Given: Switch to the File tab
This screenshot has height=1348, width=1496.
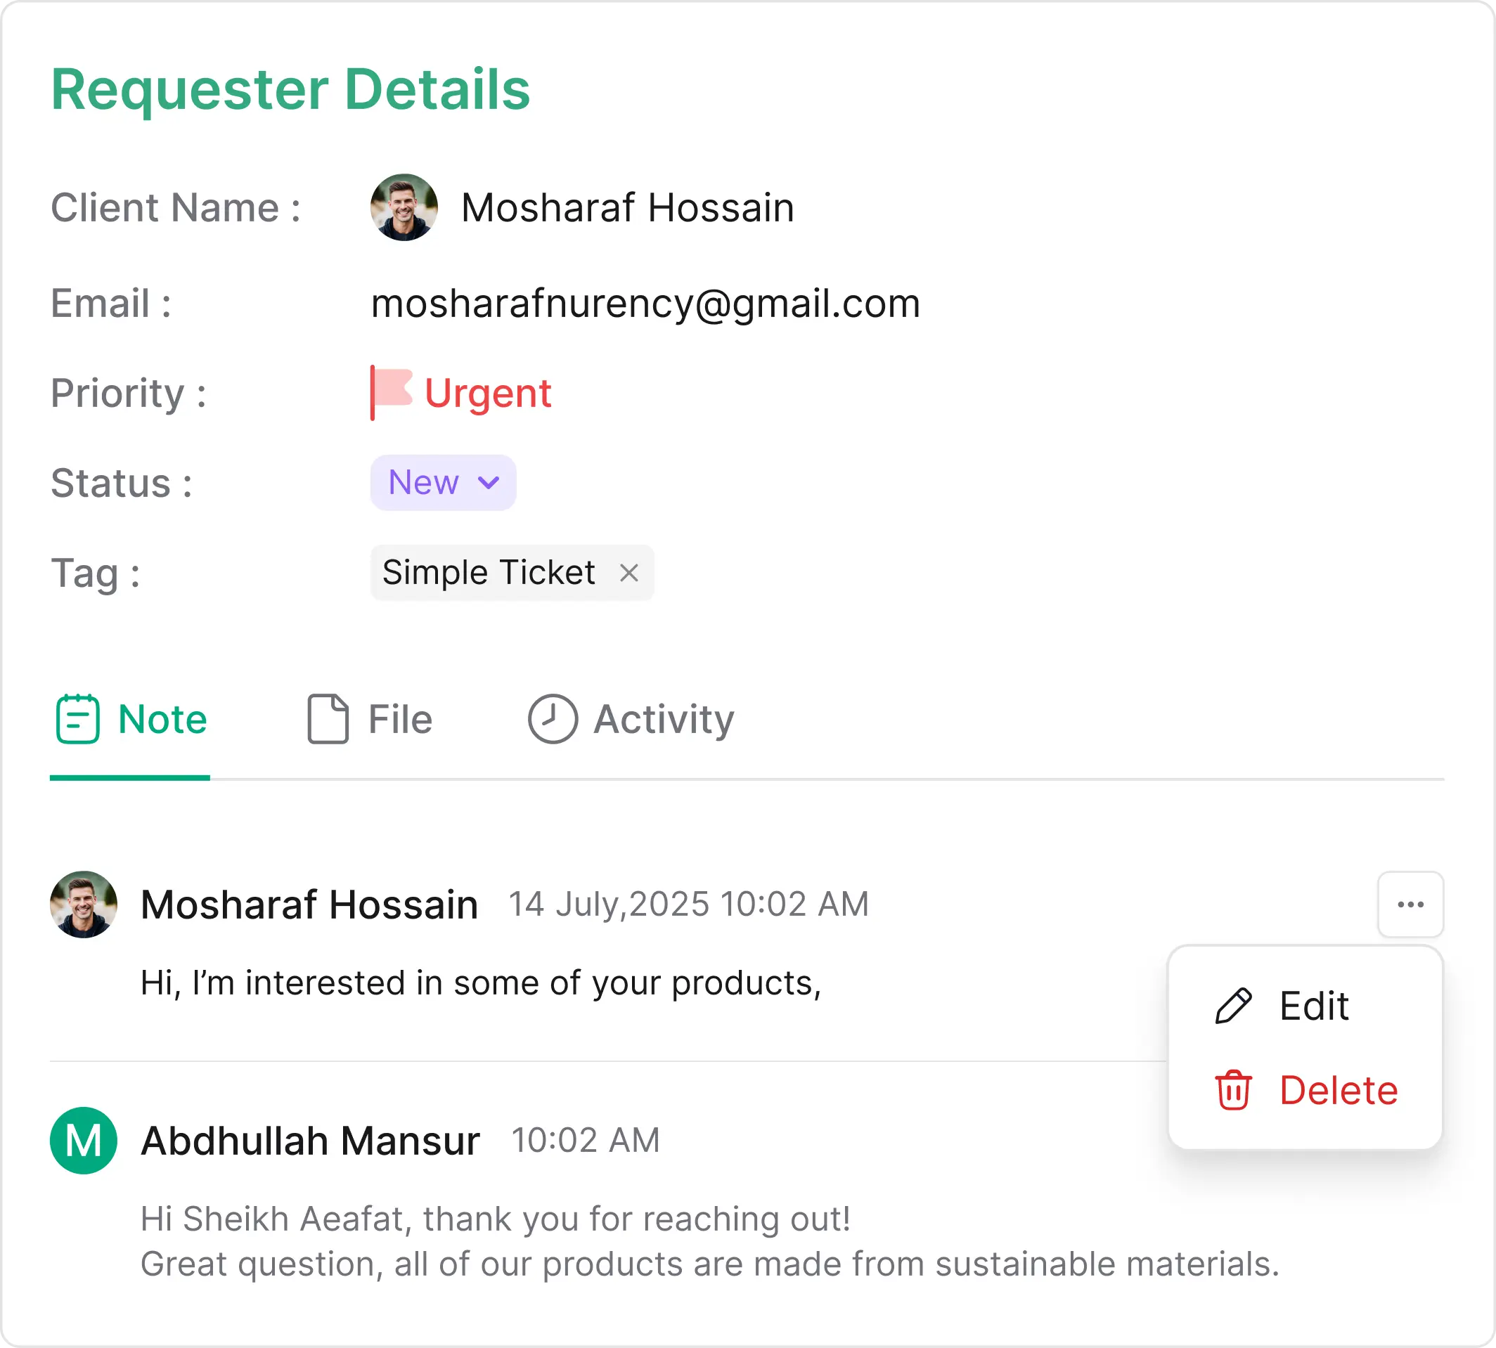Looking at the screenshot, I should click(400, 719).
